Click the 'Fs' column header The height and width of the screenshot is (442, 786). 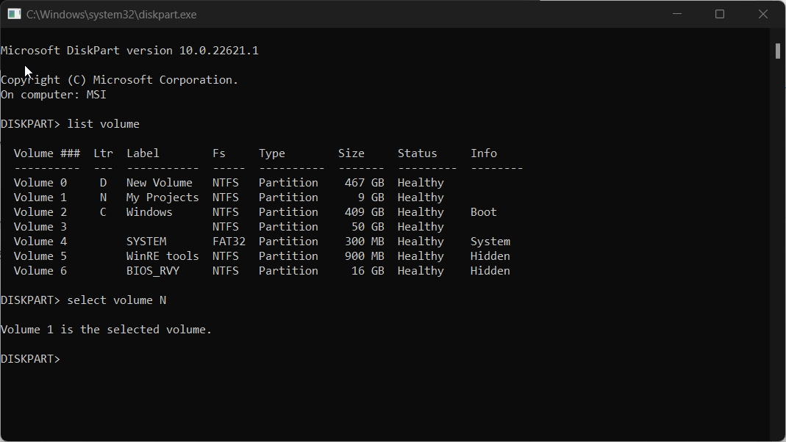(x=219, y=153)
